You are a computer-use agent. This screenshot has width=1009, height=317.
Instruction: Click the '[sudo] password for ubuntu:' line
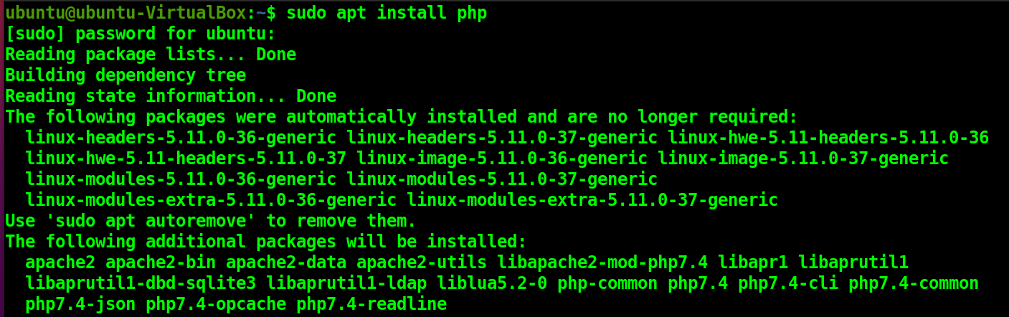[x=140, y=34]
